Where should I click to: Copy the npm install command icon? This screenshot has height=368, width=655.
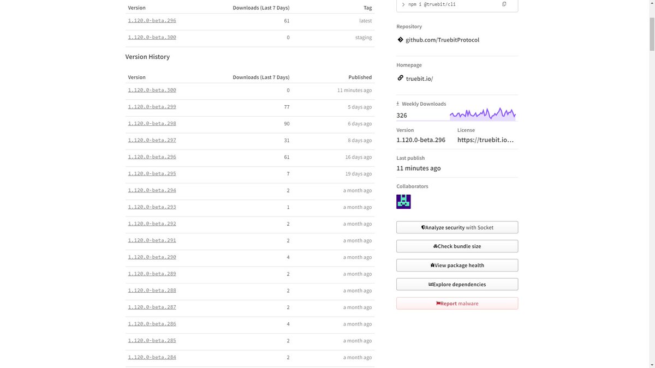pos(504,4)
